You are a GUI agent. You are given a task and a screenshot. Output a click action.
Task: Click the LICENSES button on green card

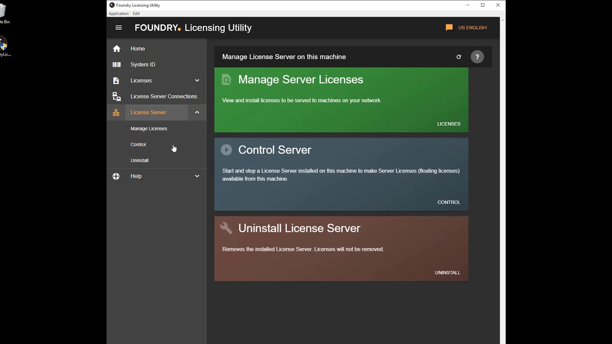448,124
